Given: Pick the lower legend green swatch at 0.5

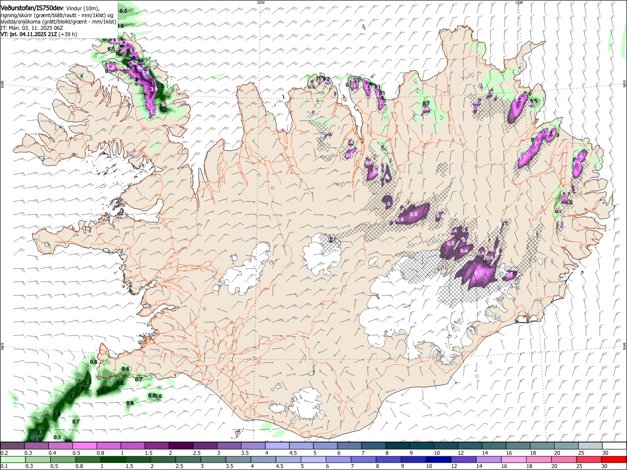Looking at the screenshot, I should pos(63,459).
